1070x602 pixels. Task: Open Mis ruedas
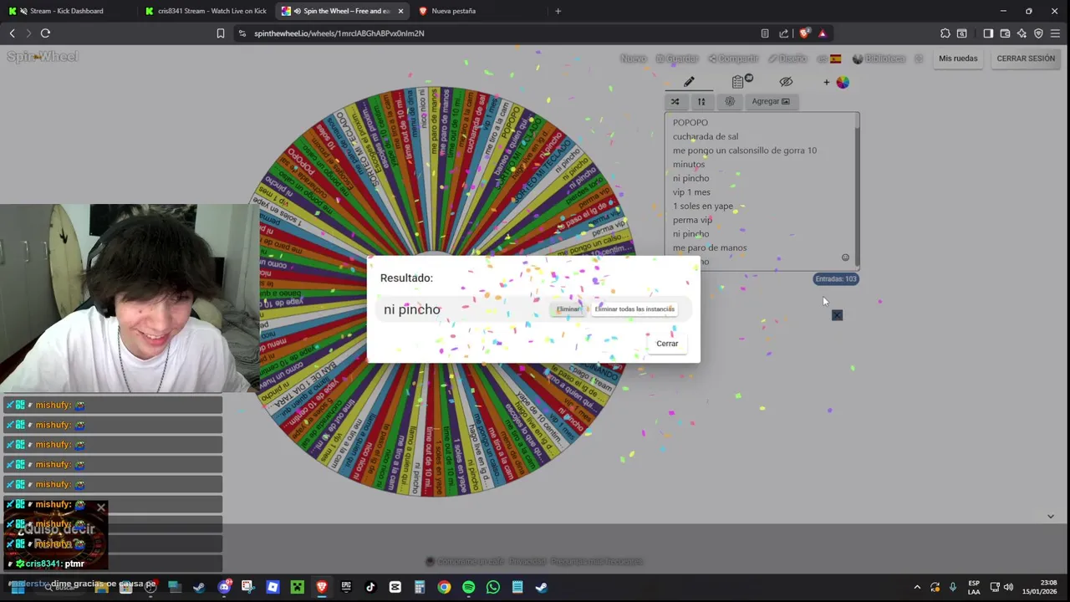pyautogui.click(x=958, y=59)
